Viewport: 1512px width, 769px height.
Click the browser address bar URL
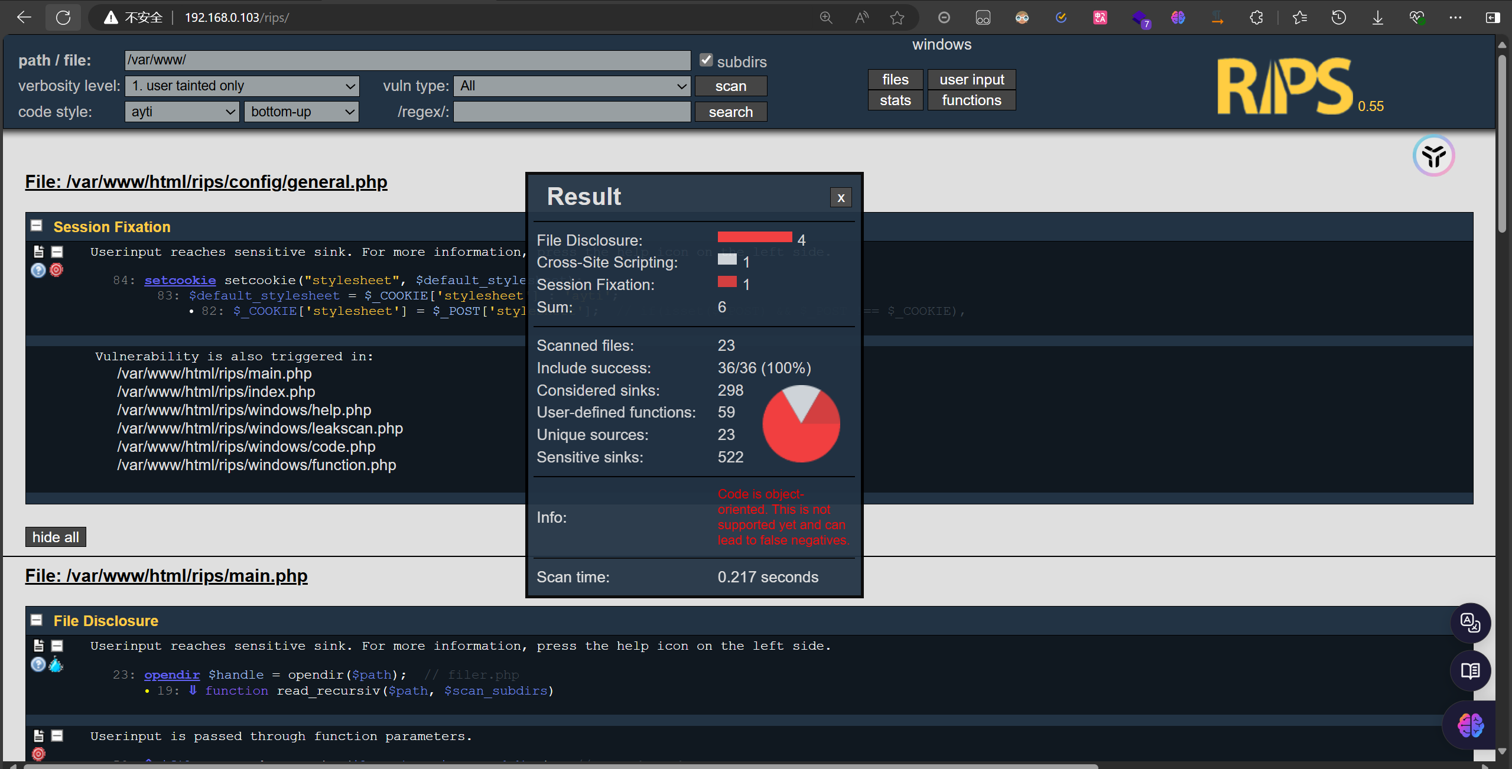tap(237, 18)
